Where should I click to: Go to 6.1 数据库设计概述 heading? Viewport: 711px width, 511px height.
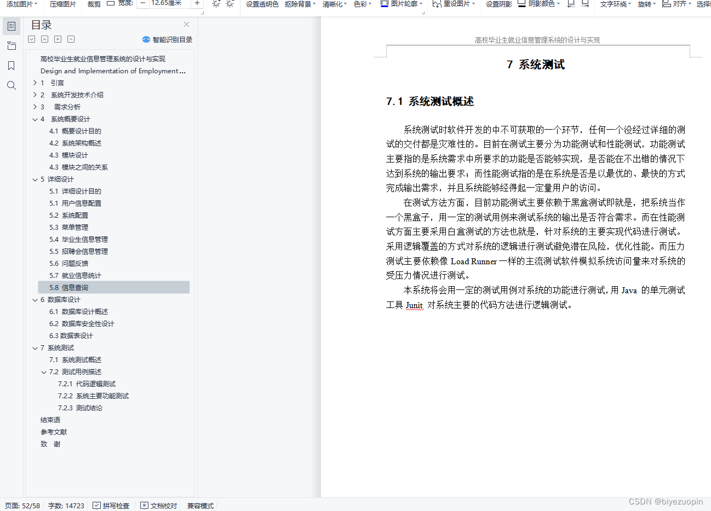[x=78, y=311]
